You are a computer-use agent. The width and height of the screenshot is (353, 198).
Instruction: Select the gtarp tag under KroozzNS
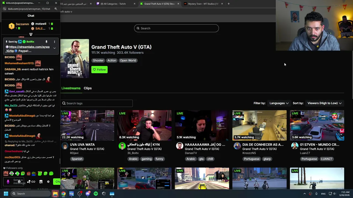point(267,159)
